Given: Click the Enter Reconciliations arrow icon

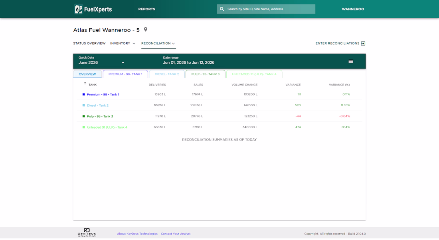Looking at the screenshot, I should 363,43.
